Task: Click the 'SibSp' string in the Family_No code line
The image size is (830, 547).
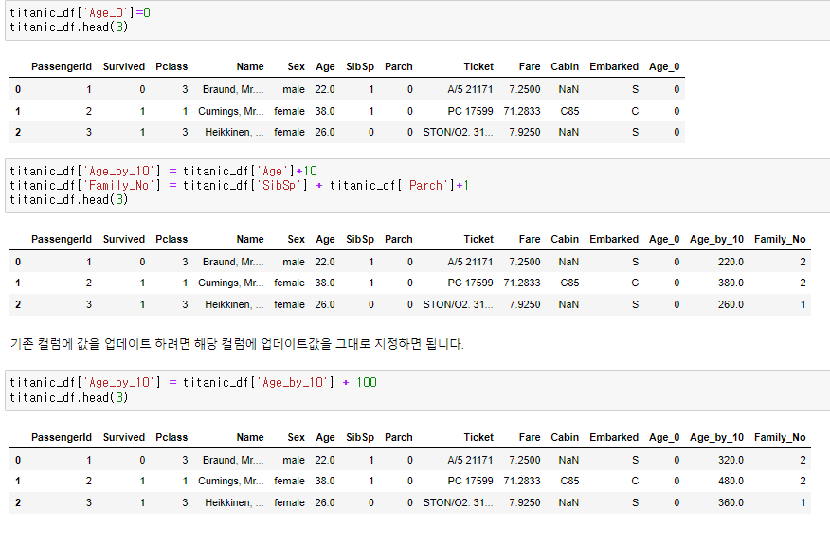Action: pyautogui.click(x=279, y=185)
